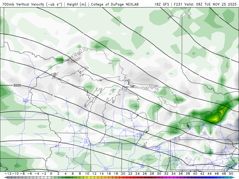Click the 36 value on the color scale
This screenshot has height=179, width=239.
(181, 174)
